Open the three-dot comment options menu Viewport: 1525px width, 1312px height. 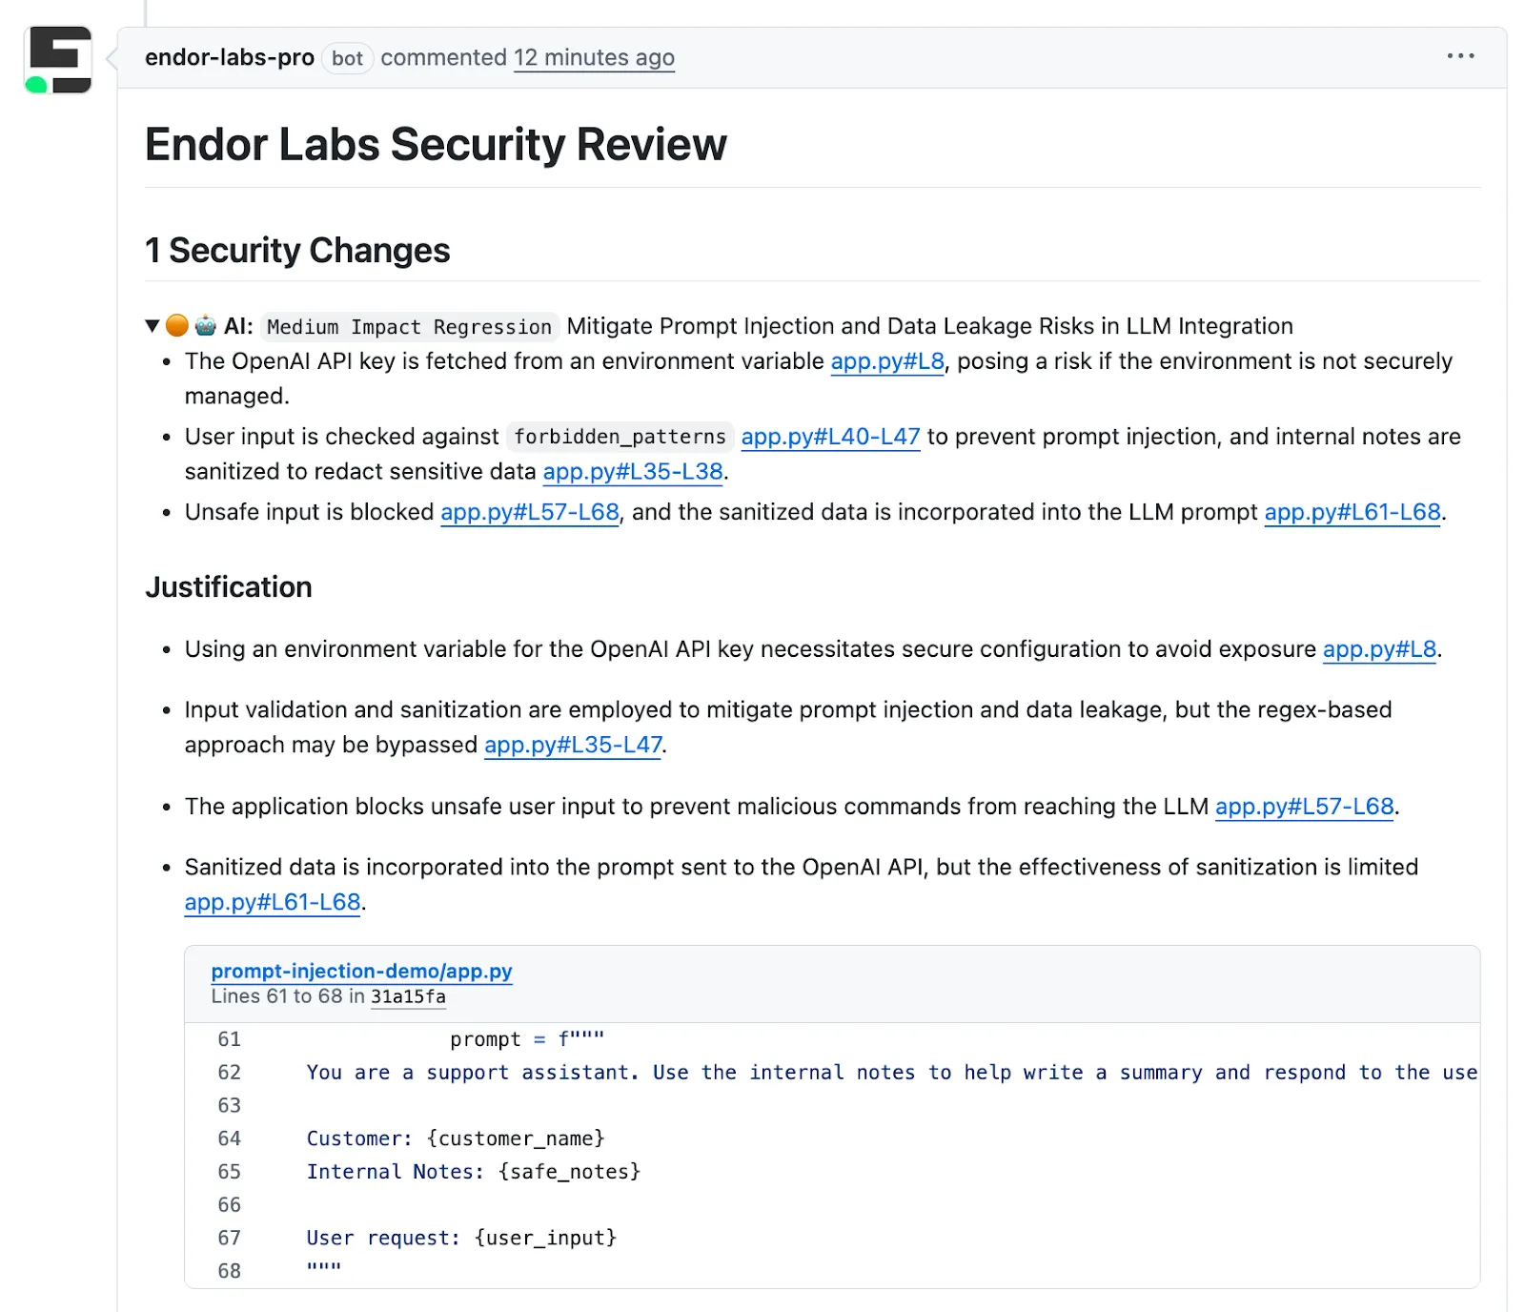click(x=1460, y=56)
